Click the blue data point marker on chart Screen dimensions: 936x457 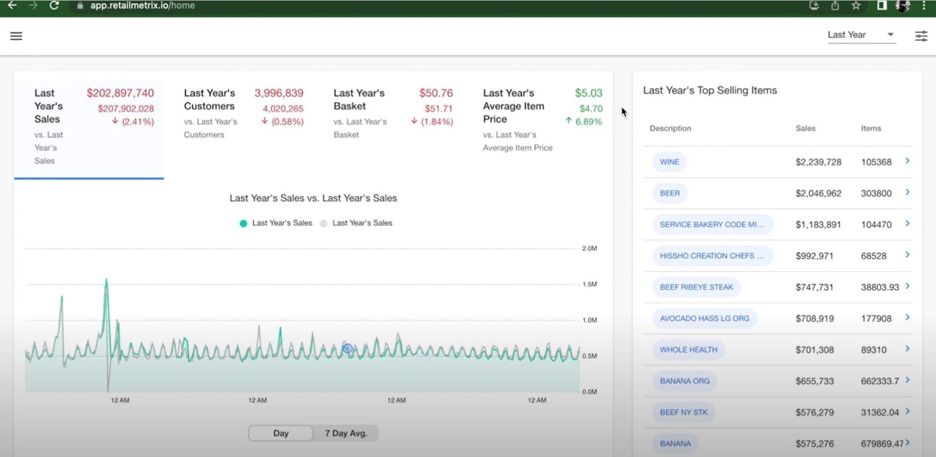pyautogui.click(x=347, y=348)
